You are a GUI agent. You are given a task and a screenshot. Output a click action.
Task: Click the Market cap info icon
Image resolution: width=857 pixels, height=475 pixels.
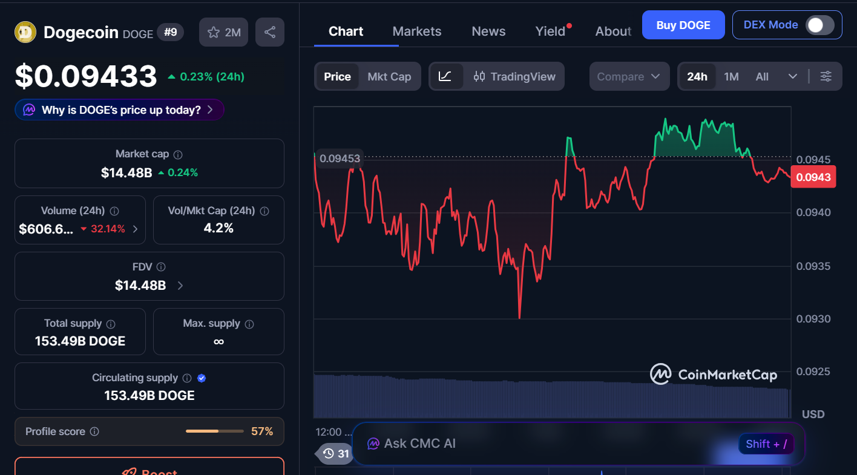178,155
